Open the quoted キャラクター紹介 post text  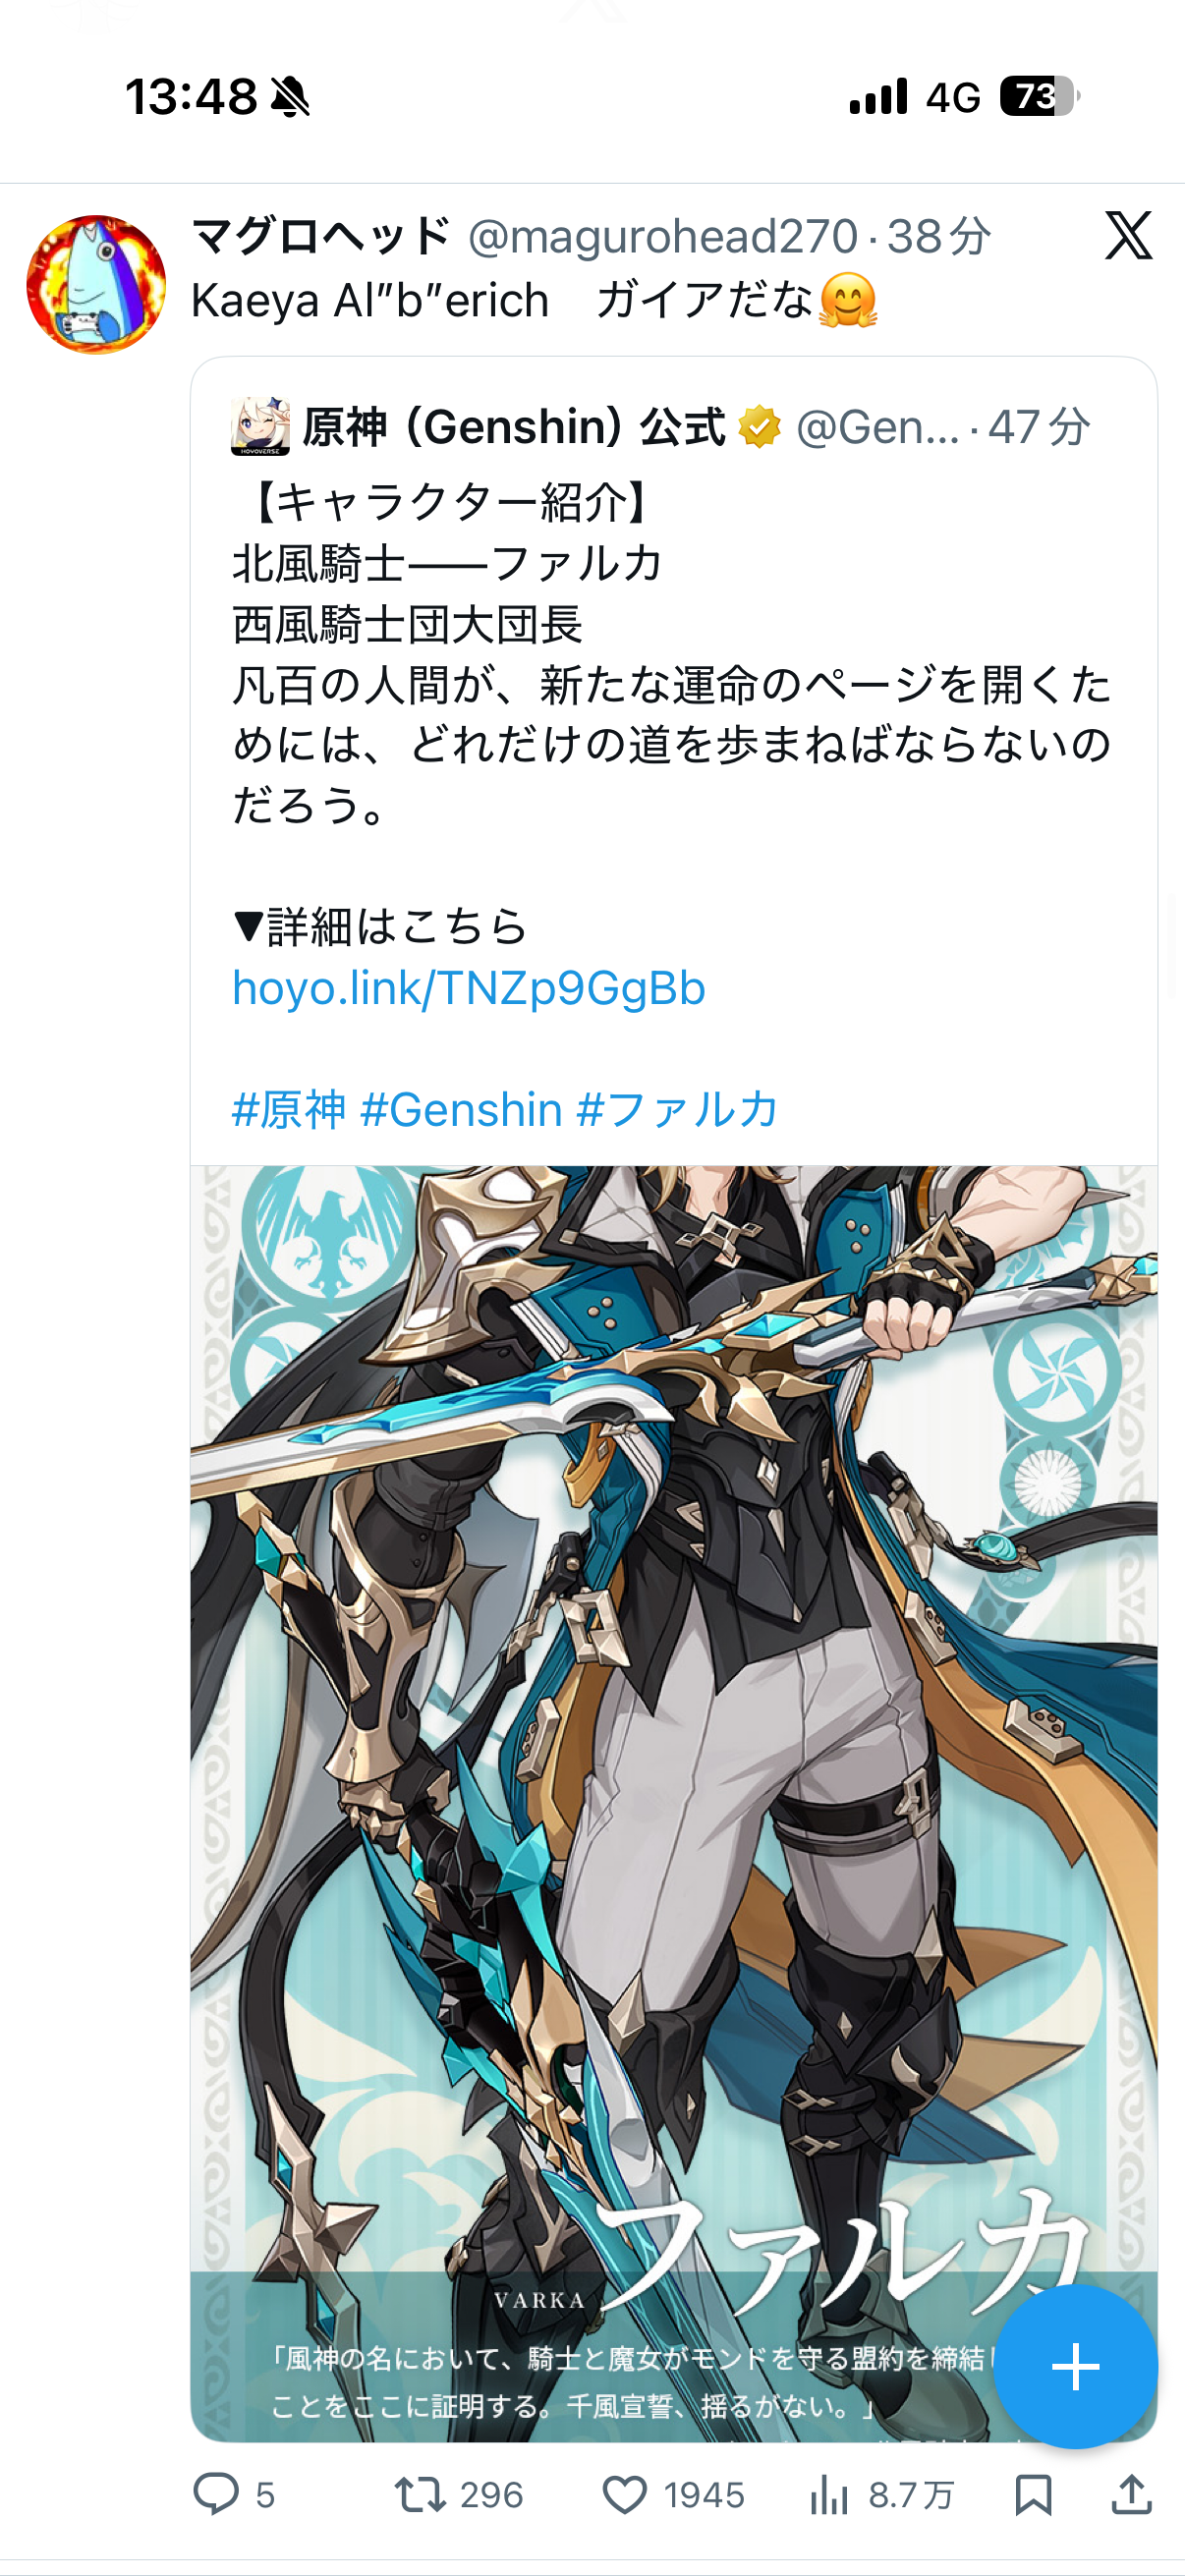(x=672, y=653)
